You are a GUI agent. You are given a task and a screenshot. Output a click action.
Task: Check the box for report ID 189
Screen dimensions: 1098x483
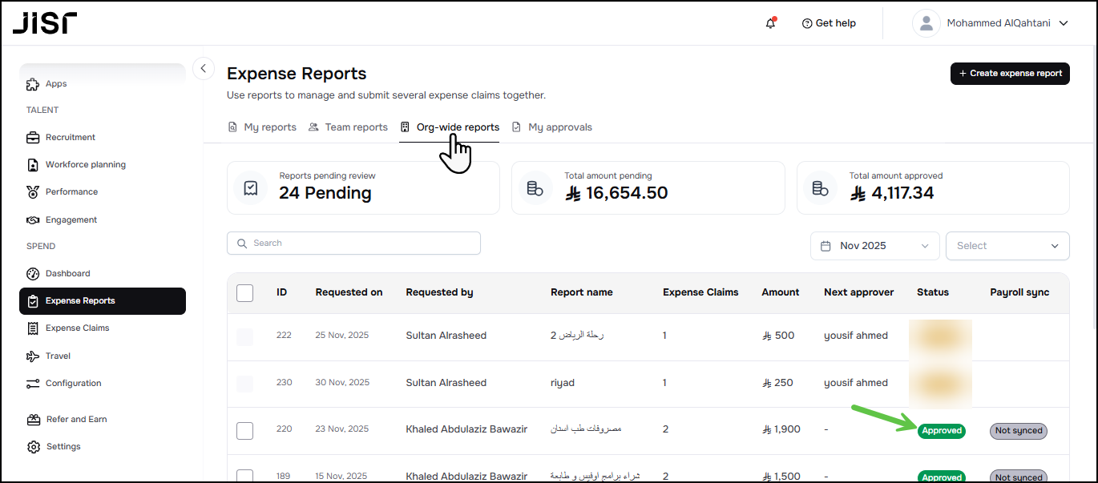(x=245, y=476)
